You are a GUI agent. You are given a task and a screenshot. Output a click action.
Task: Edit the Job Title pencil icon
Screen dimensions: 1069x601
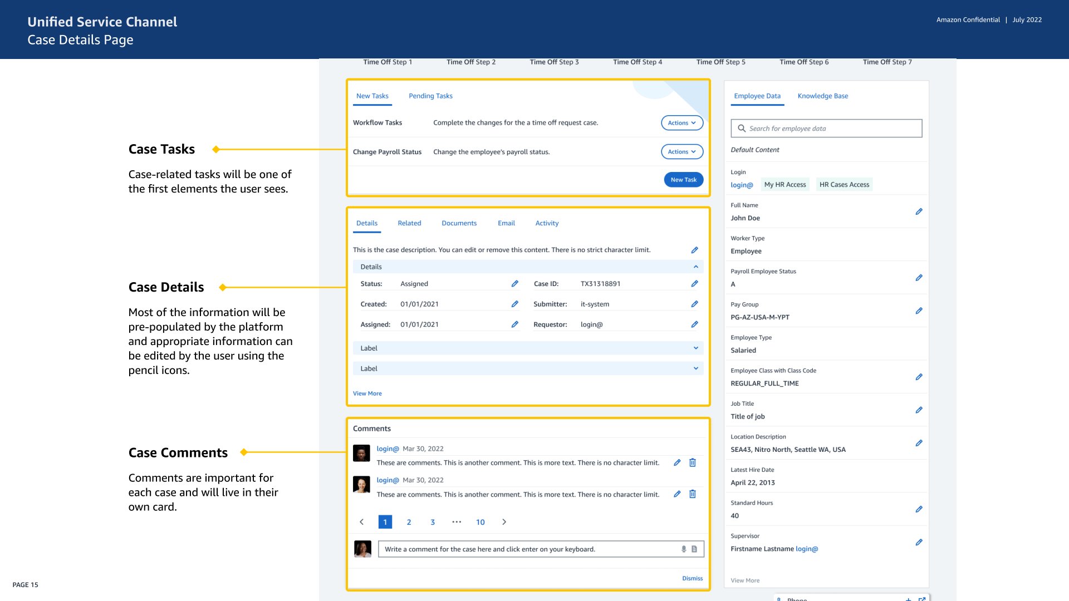point(919,410)
